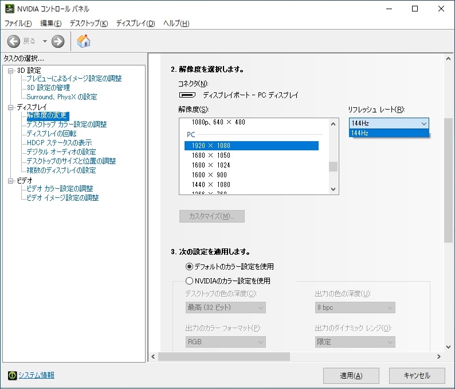Select プレビューによるイメージ設定の調整

(74, 79)
